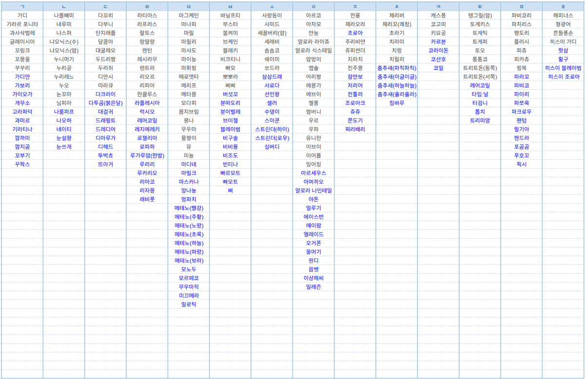Click the 체리꼬(쾌청) cell

pyautogui.click(x=397, y=24)
